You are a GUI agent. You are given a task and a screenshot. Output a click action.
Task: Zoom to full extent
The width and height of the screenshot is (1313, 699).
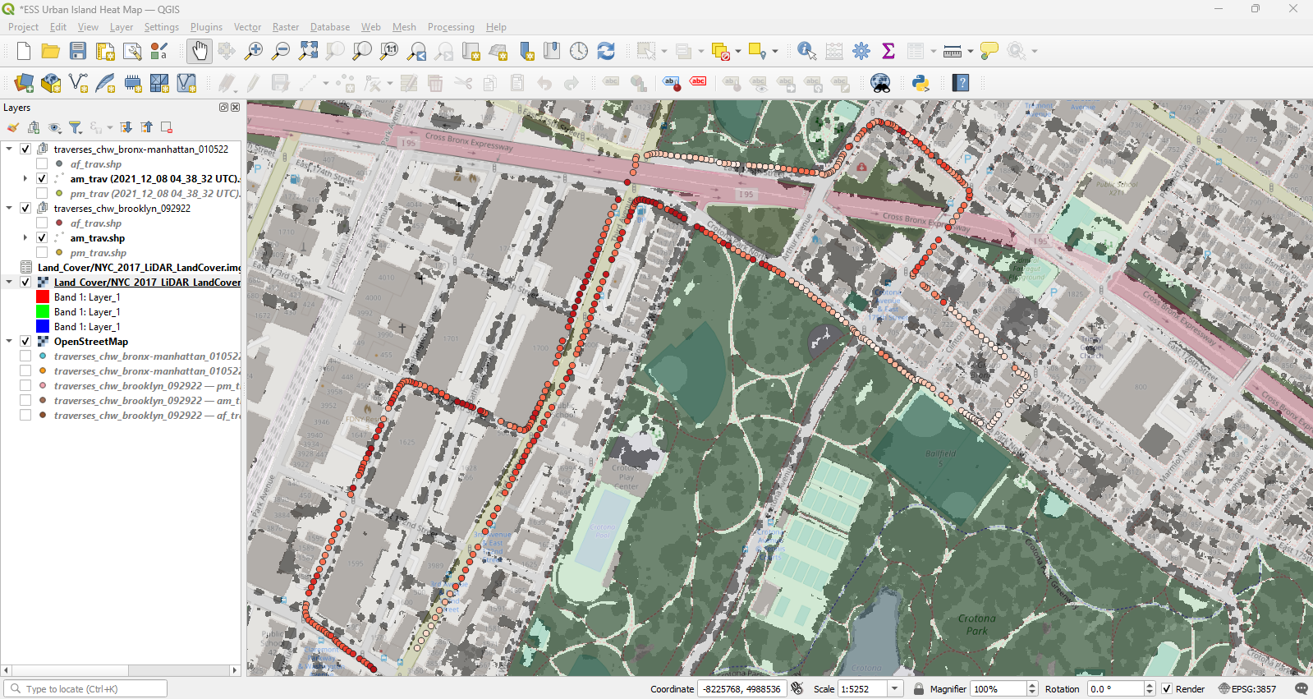(x=308, y=51)
